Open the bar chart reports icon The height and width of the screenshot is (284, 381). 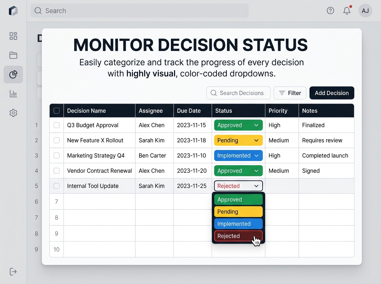13,94
